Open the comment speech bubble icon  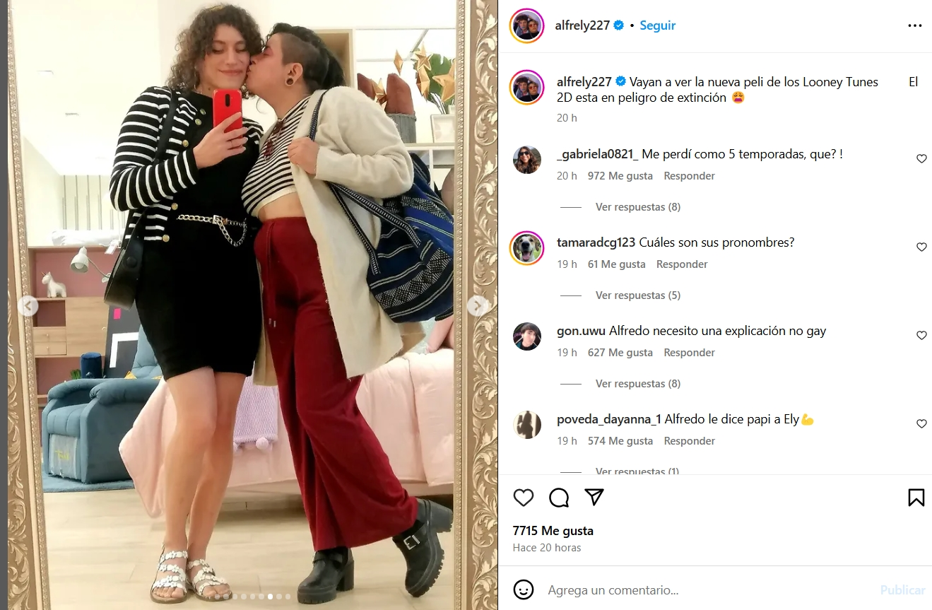(x=559, y=498)
